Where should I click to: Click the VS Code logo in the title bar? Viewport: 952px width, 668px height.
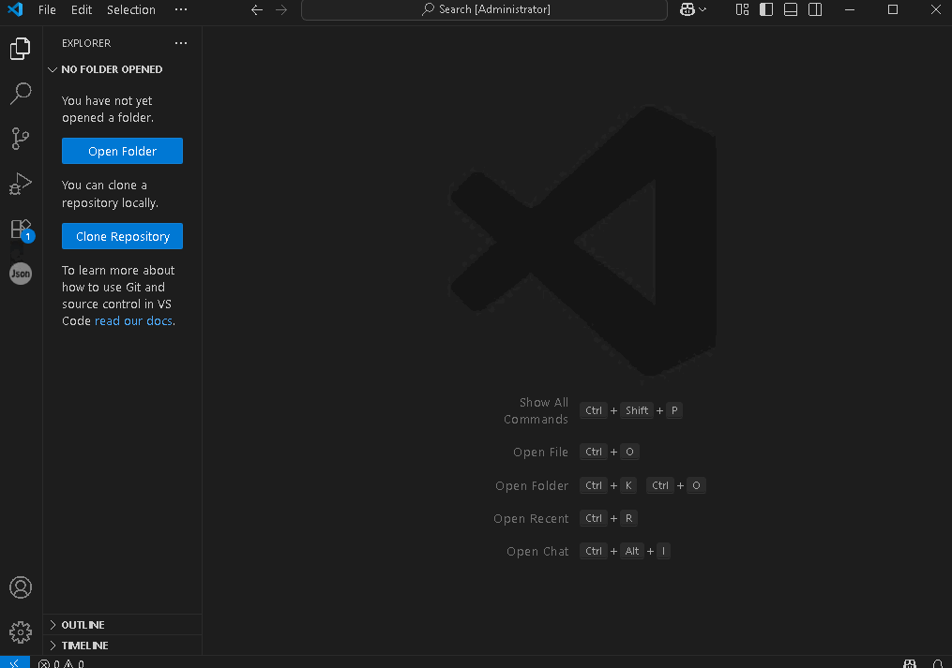(x=15, y=9)
